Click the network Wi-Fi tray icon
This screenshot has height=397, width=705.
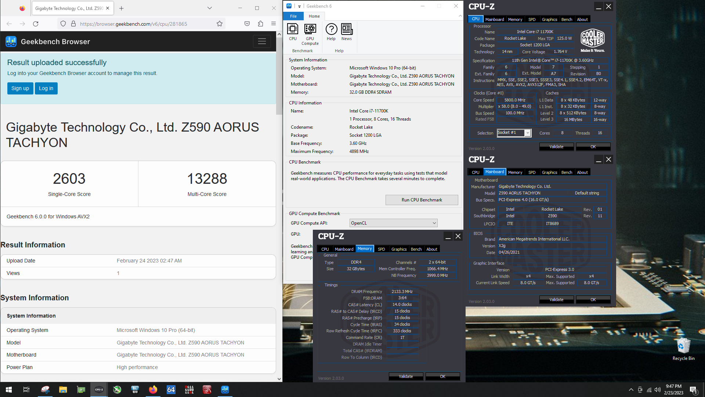(649, 390)
